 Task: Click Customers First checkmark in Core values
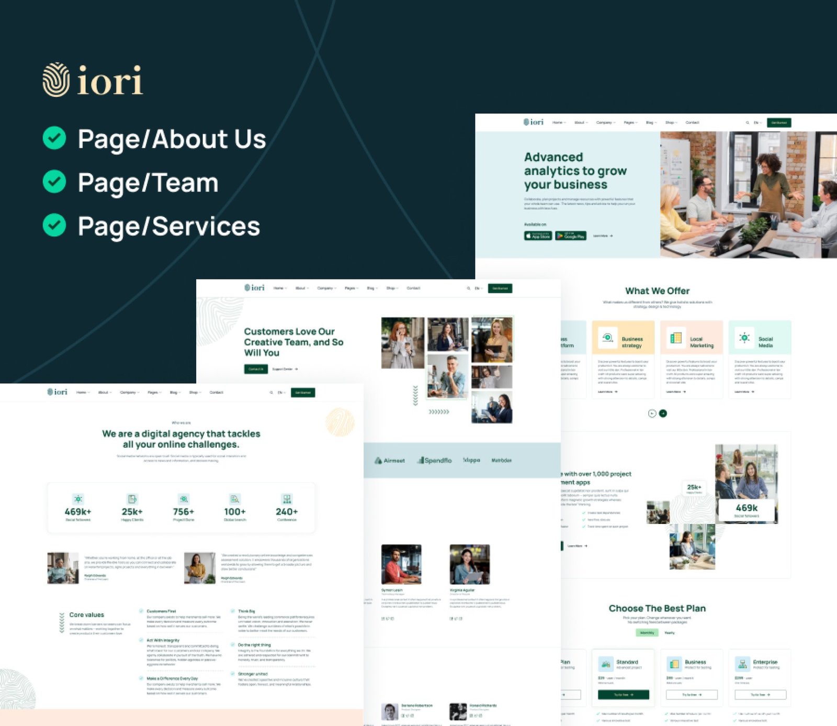click(141, 611)
